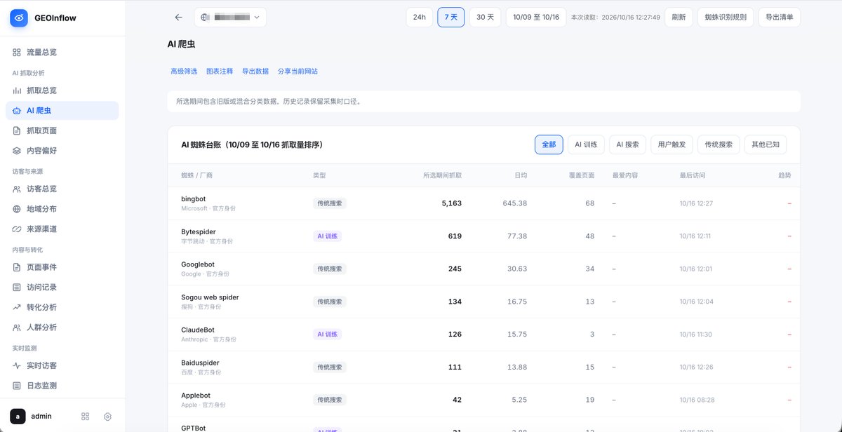This screenshot has height=432, width=842.
Task: Click 所选期间抓取 column header
Action: pos(443,175)
